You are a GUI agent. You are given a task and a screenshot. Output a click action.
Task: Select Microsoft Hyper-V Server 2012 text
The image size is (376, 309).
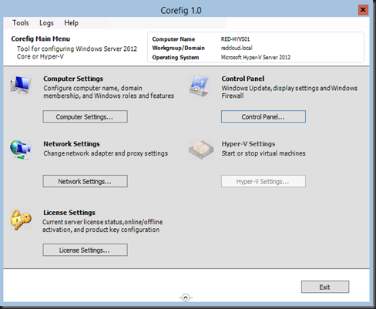pos(256,57)
